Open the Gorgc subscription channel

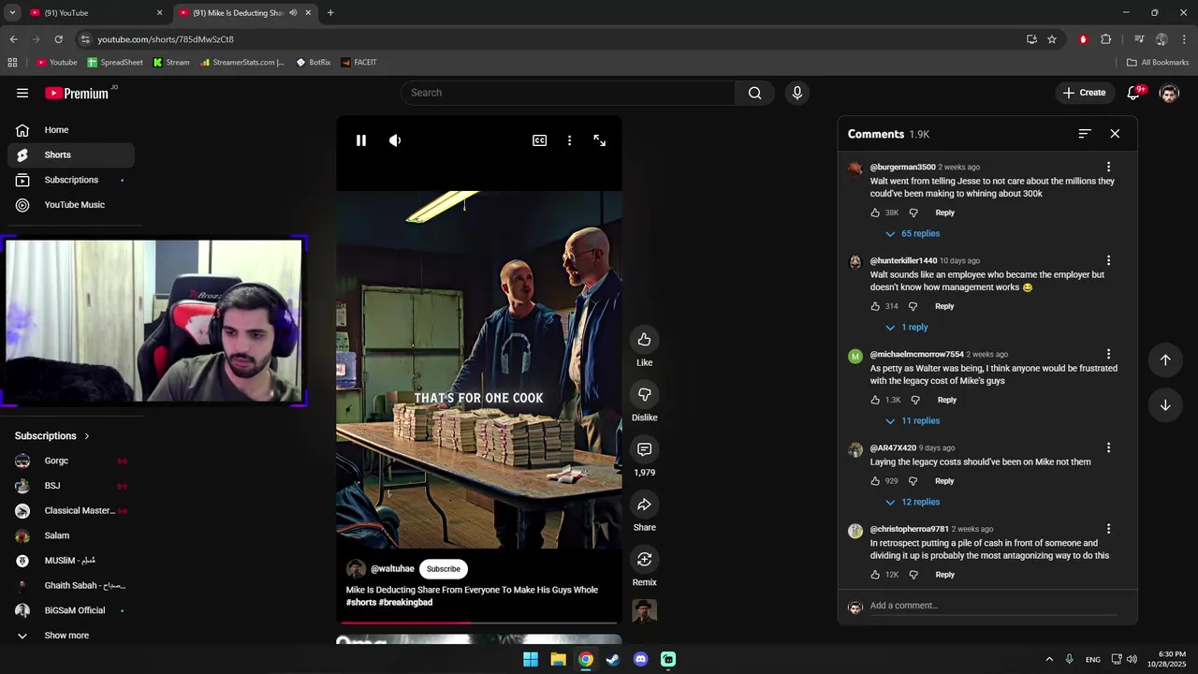point(71,461)
